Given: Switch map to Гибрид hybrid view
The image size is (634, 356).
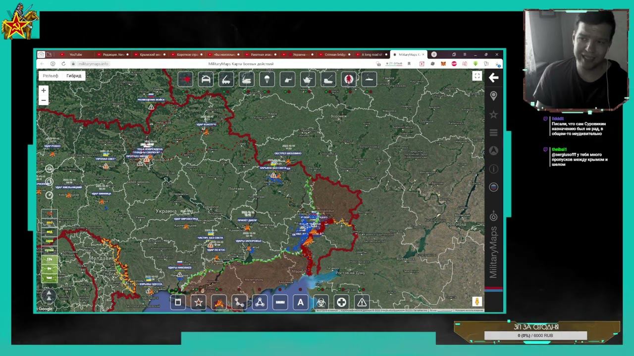Looking at the screenshot, I should point(74,76).
